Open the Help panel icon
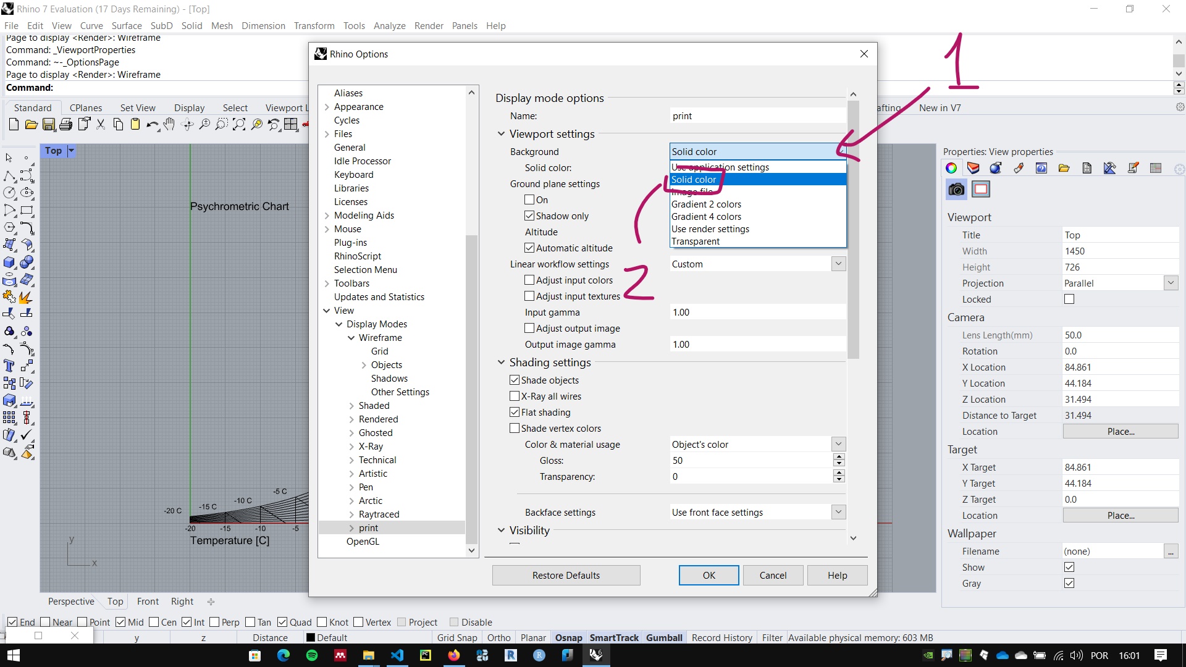This screenshot has width=1186, height=667. 1041,168
